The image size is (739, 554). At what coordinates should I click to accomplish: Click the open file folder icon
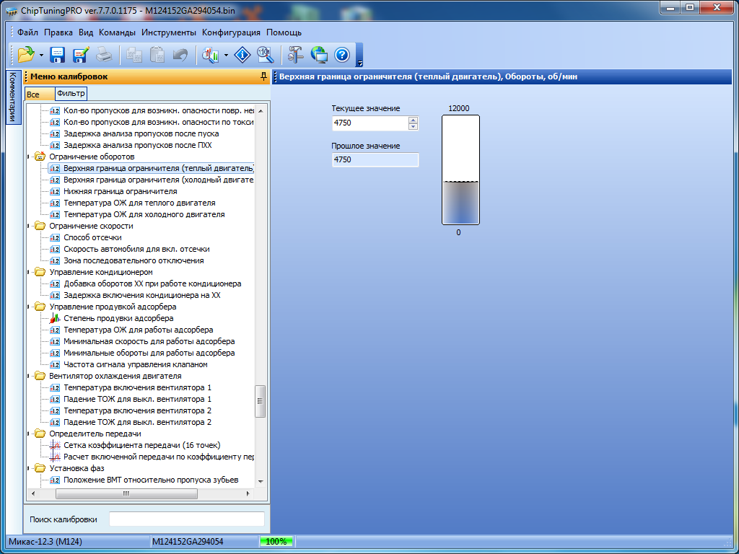pos(26,54)
